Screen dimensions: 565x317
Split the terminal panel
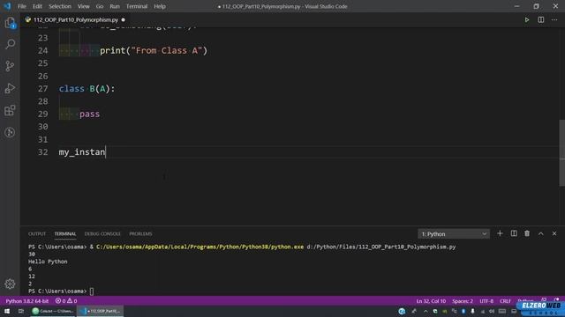[514, 233]
